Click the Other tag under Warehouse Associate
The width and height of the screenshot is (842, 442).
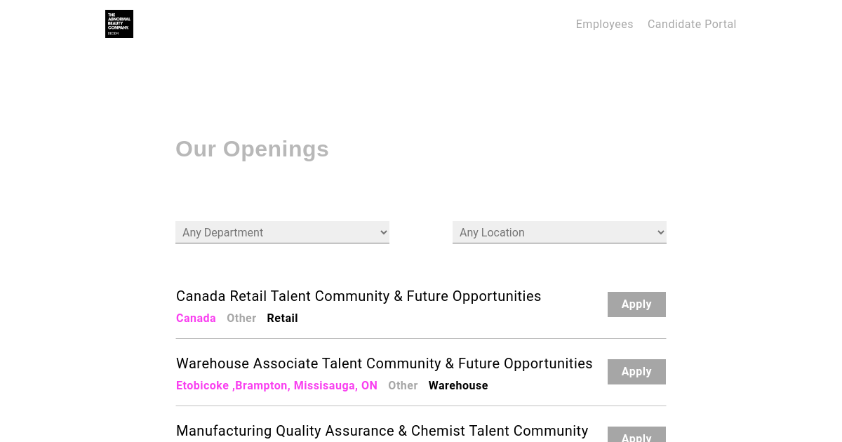tap(403, 386)
